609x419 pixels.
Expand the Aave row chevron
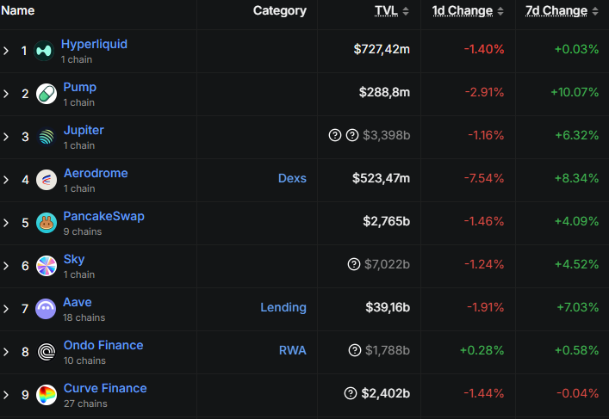pyautogui.click(x=6, y=309)
